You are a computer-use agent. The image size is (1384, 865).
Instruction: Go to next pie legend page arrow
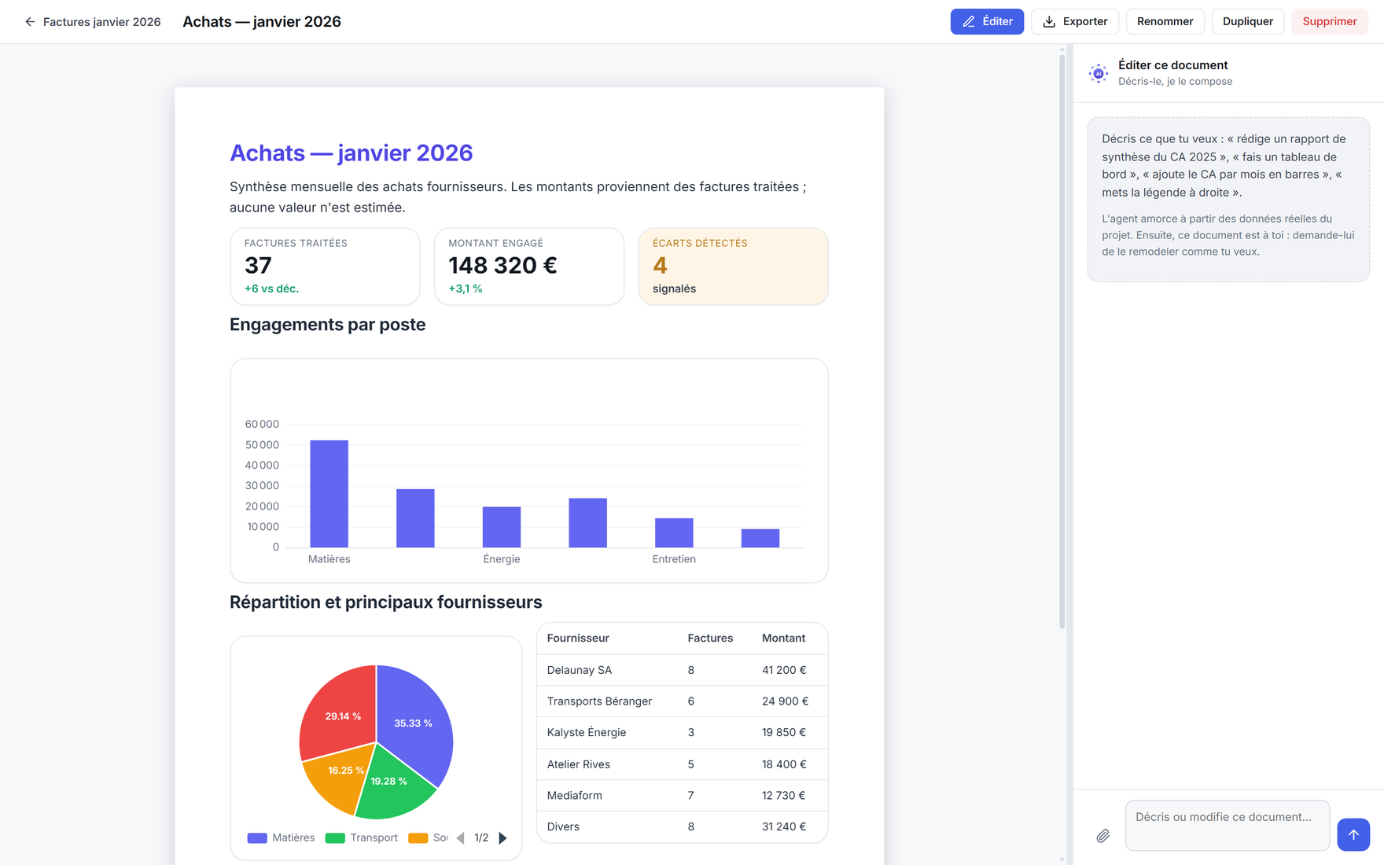tap(503, 838)
